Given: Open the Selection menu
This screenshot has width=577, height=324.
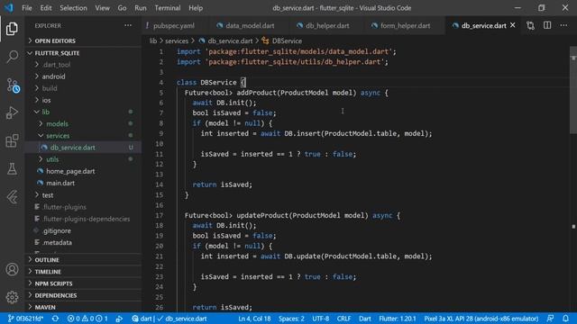Looking at the screenshot, I should pos(73,8).
